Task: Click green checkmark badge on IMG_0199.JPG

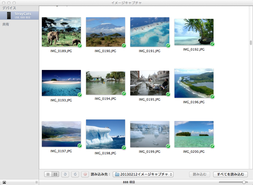Action: click(x=168, y=146)
